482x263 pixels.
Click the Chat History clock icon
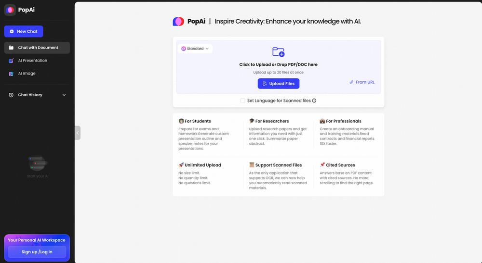[x=11, y=95]
